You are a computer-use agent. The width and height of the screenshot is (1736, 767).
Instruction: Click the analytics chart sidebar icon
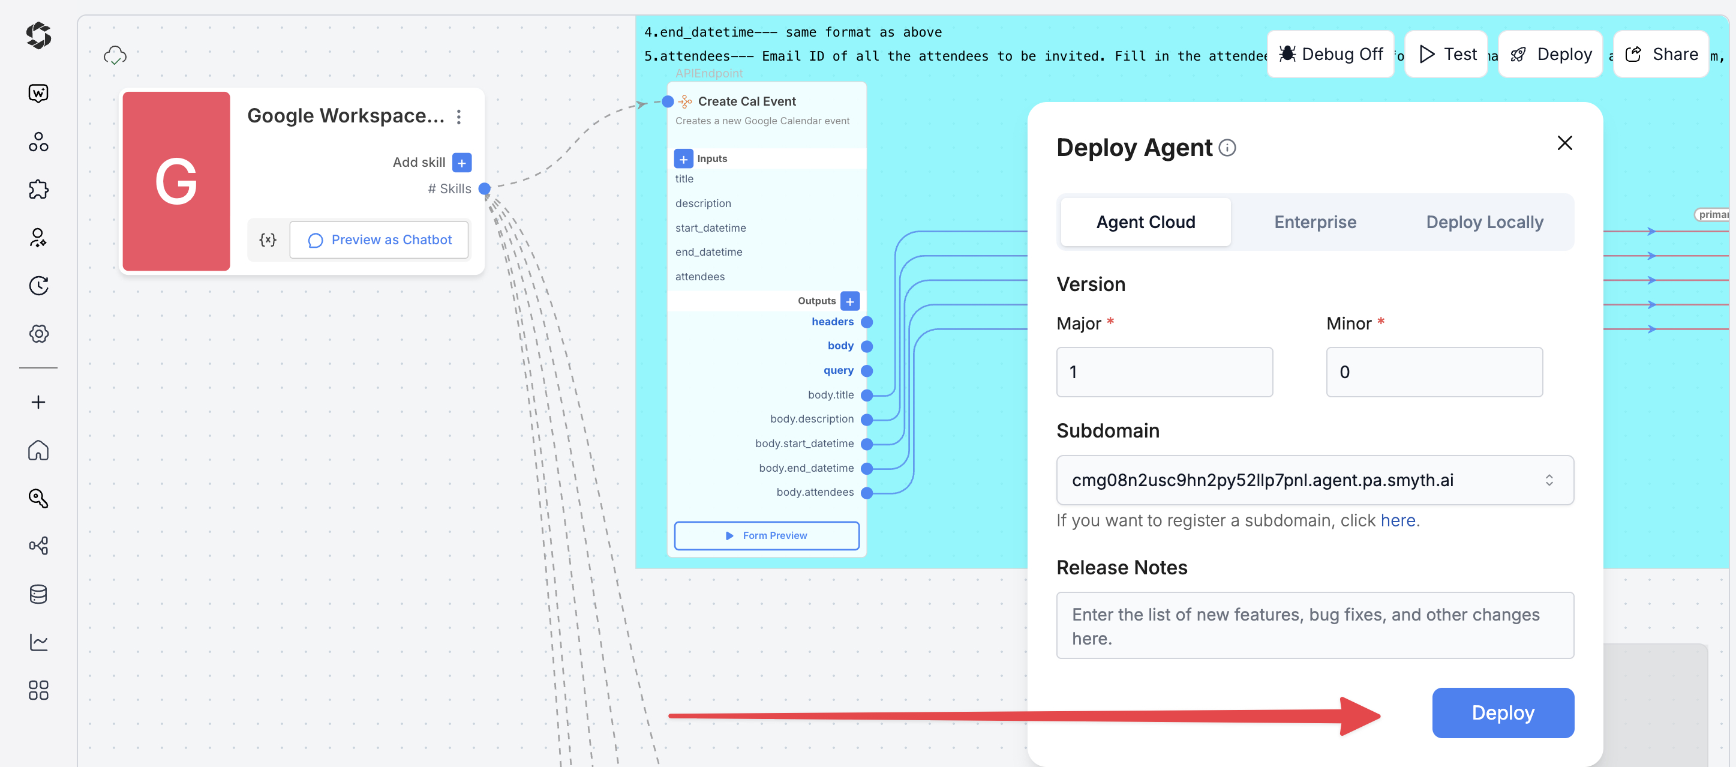[38, 642]
